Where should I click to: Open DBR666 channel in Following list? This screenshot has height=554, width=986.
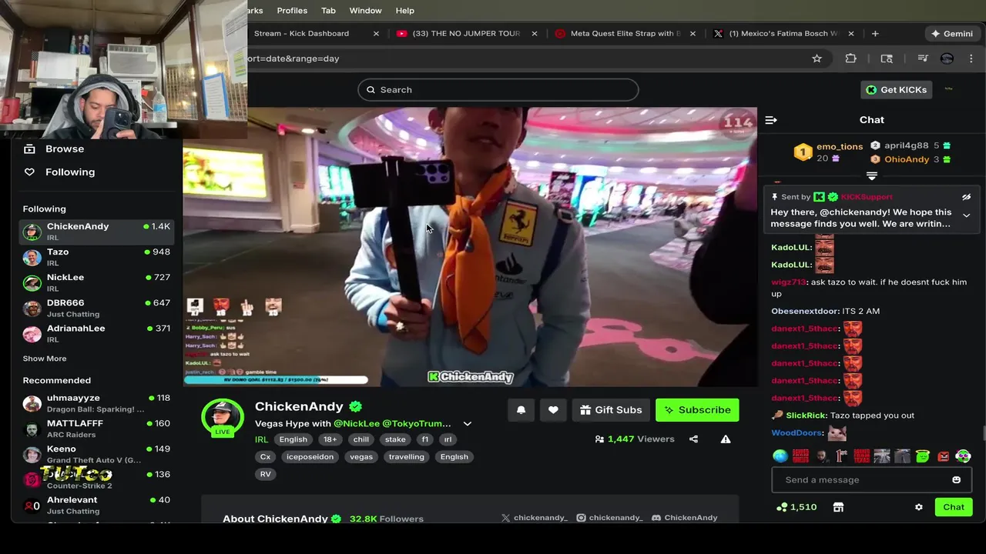tap(96, 308)
